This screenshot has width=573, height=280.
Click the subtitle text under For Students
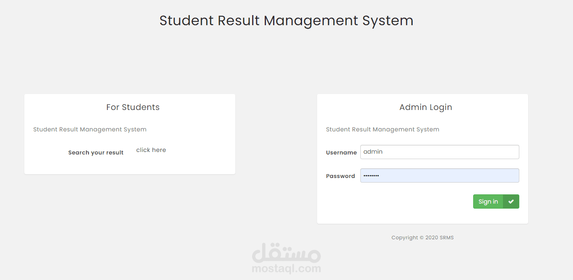[90, 129]
